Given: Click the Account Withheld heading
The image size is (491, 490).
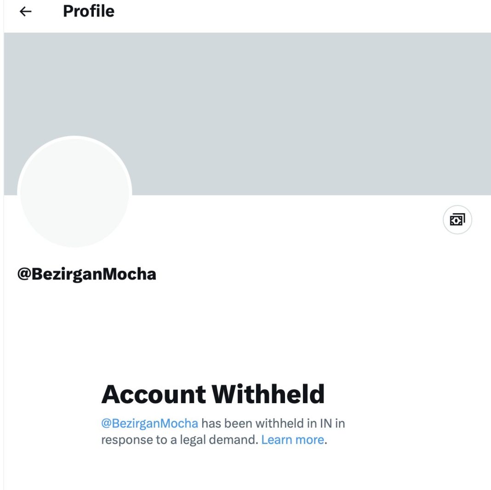Looking at the screenshot, I should [213, 394].
